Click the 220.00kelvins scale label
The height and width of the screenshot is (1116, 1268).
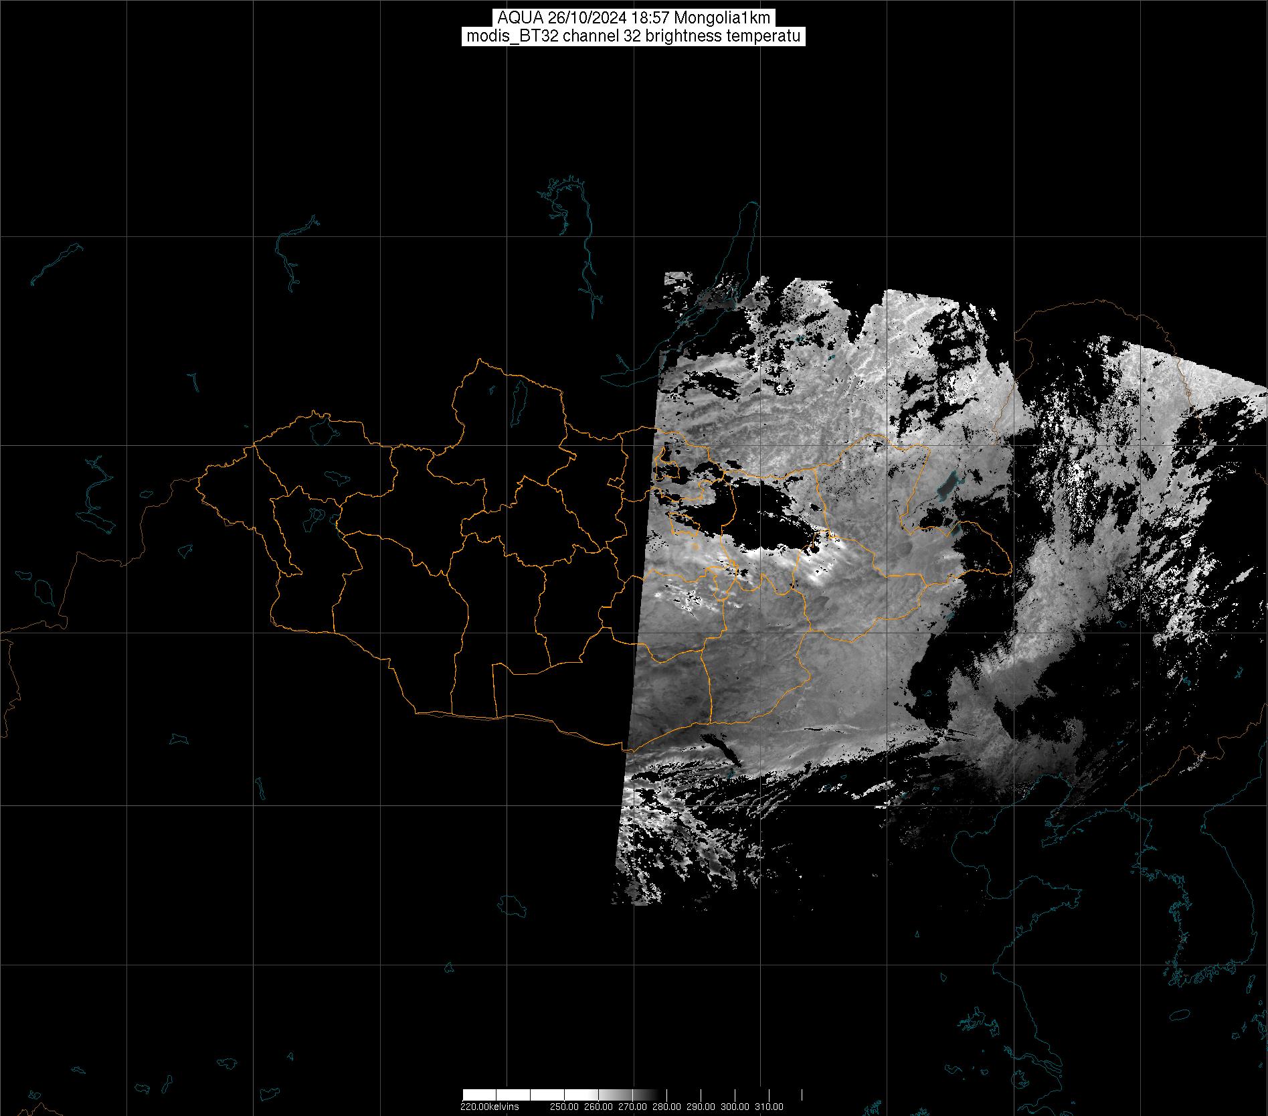(x=489, y=1106)
